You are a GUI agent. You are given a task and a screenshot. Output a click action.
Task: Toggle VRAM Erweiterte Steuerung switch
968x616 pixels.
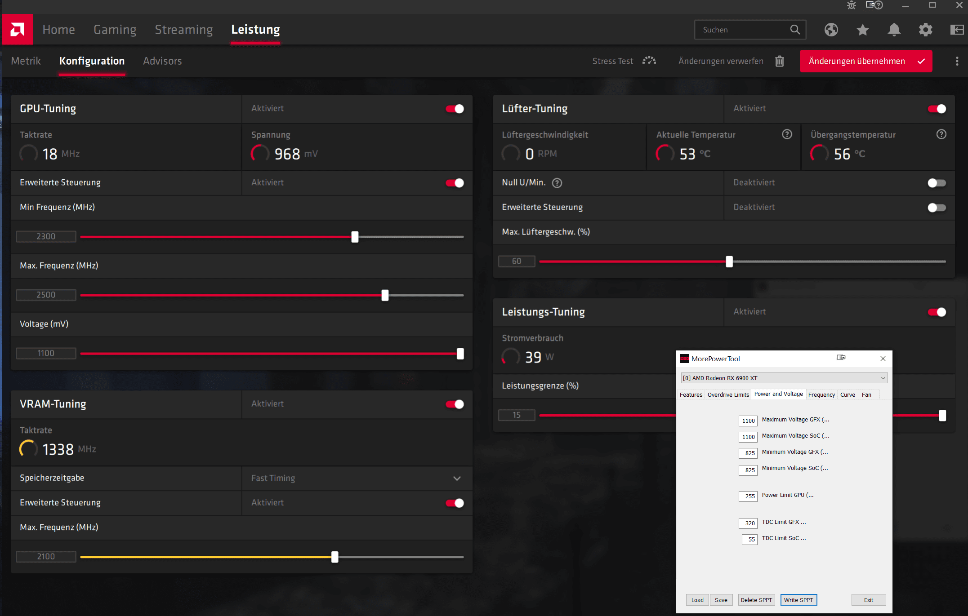455,503
